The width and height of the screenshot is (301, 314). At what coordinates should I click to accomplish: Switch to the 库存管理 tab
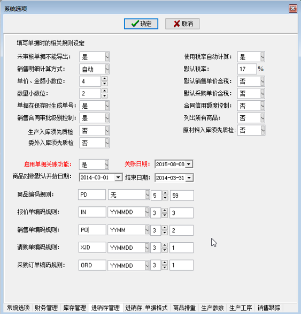(74, 308)
